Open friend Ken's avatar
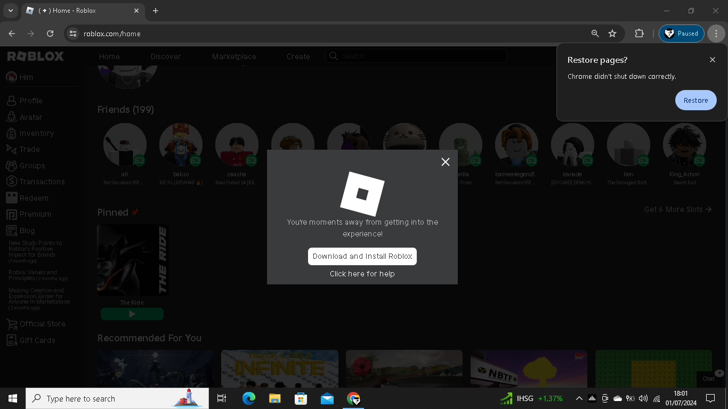The height and width of the screenshot is (409, 728). (628, 145)
